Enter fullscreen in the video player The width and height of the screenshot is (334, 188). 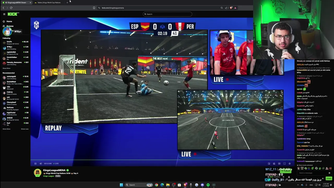[x=284, y=163]
